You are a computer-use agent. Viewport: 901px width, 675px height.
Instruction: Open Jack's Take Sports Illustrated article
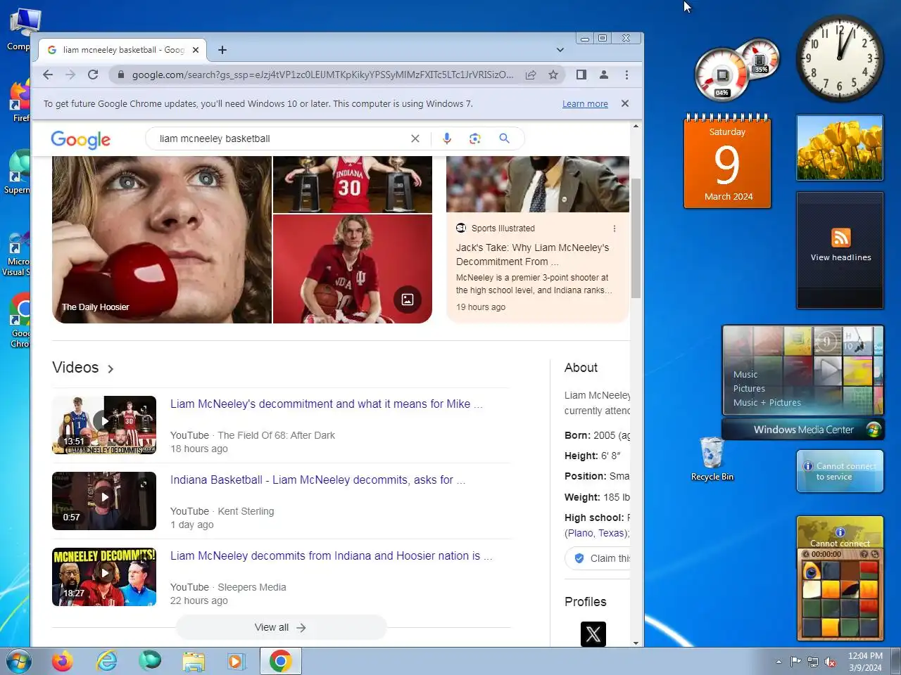pos(532,255)
